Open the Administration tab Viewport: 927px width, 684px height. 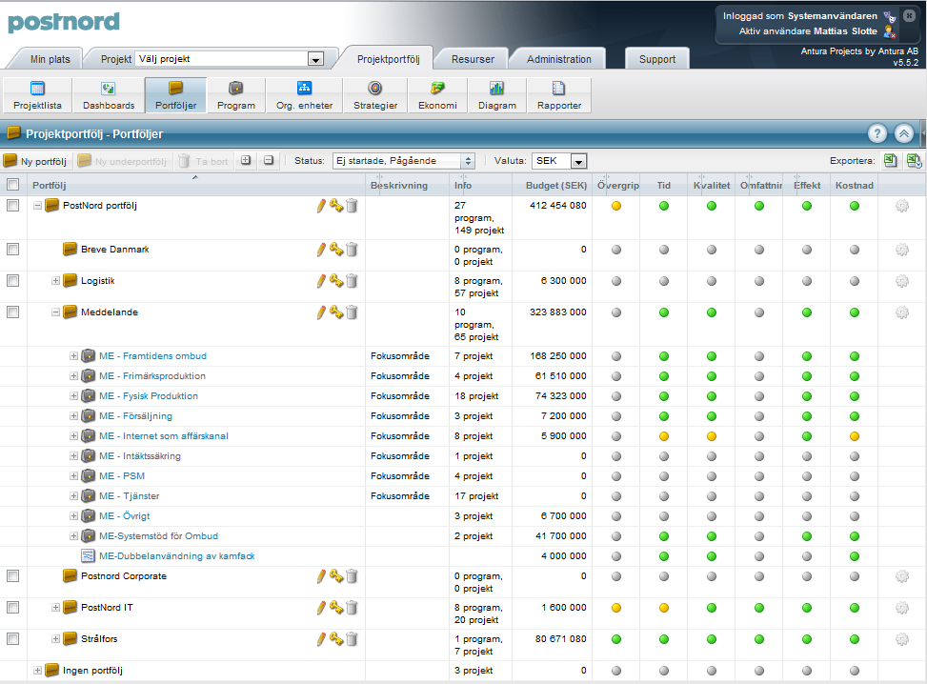click(558, 59)
